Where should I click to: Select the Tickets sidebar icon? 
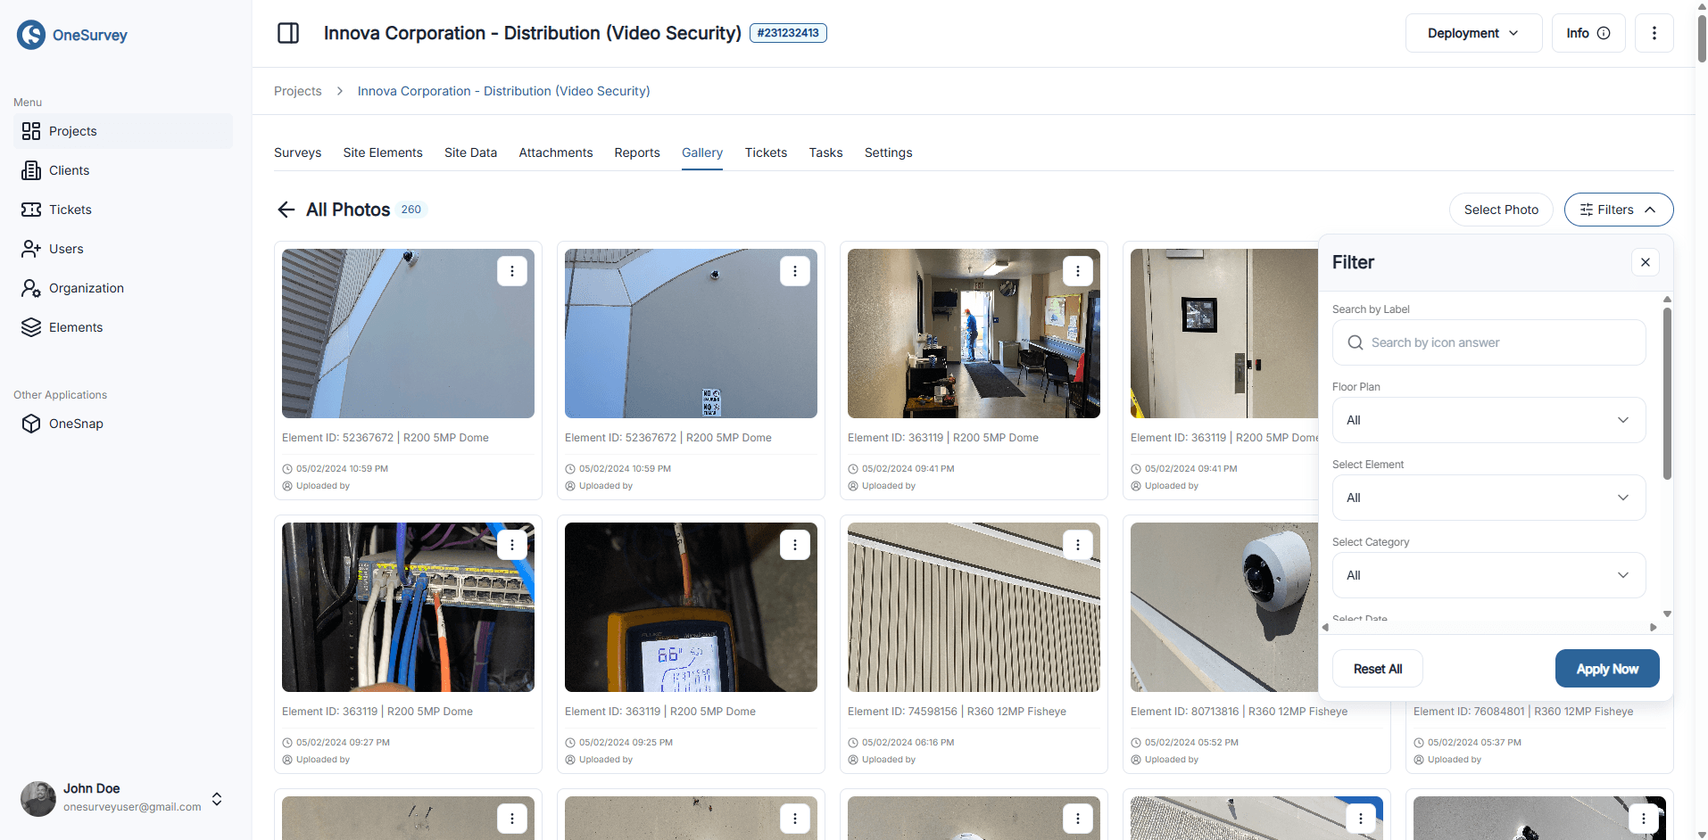(32, 210)
